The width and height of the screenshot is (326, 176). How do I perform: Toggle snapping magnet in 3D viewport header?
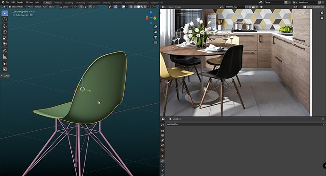point(81,7)
